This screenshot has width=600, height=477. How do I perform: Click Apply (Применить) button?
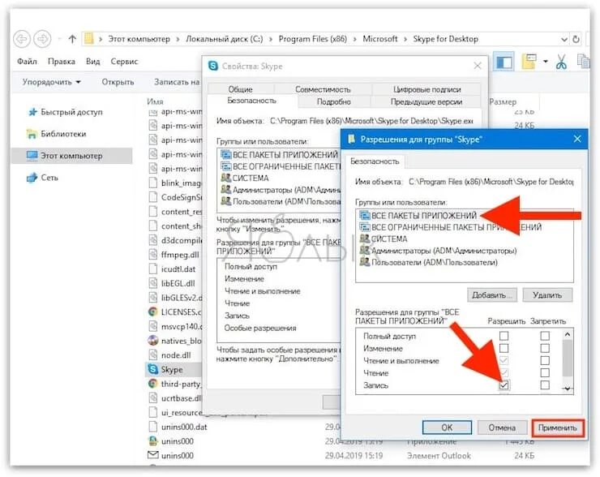(558, 428)
